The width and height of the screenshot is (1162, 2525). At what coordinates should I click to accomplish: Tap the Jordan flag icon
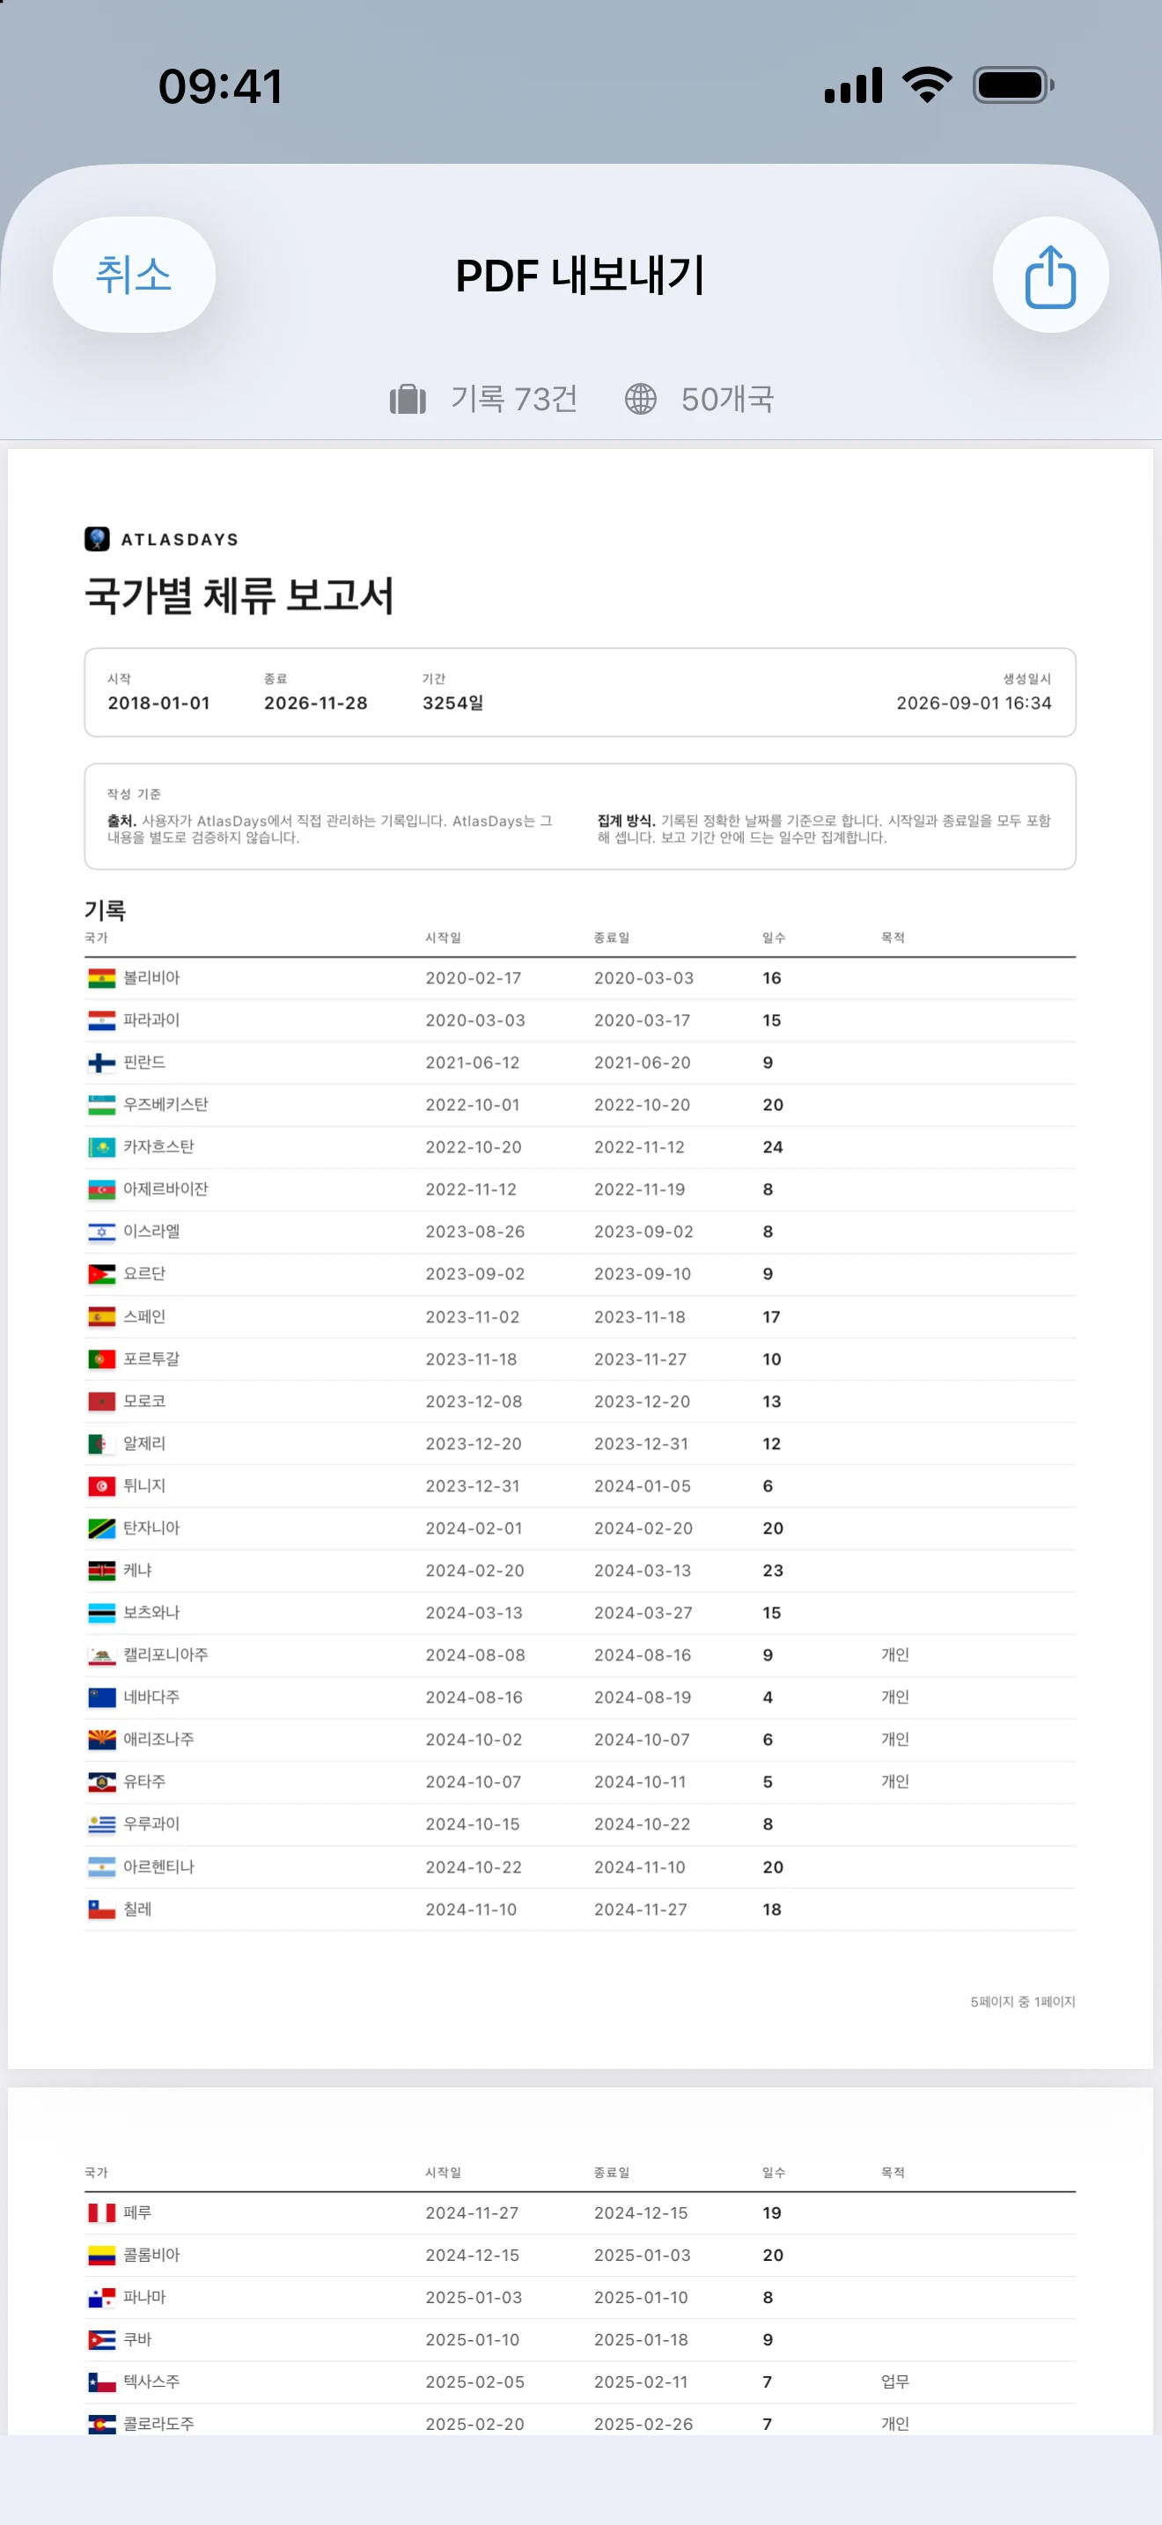point(102,1274)
